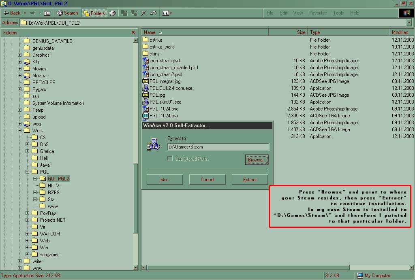Select icon_steam2.psd file icon
This screenshot has width=415, height=280.
[145, 74]
